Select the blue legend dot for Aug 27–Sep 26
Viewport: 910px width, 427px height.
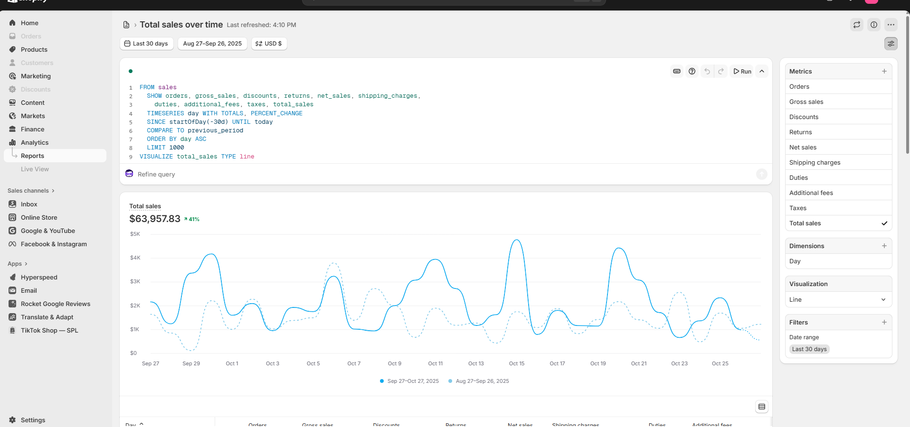point(450,381)
